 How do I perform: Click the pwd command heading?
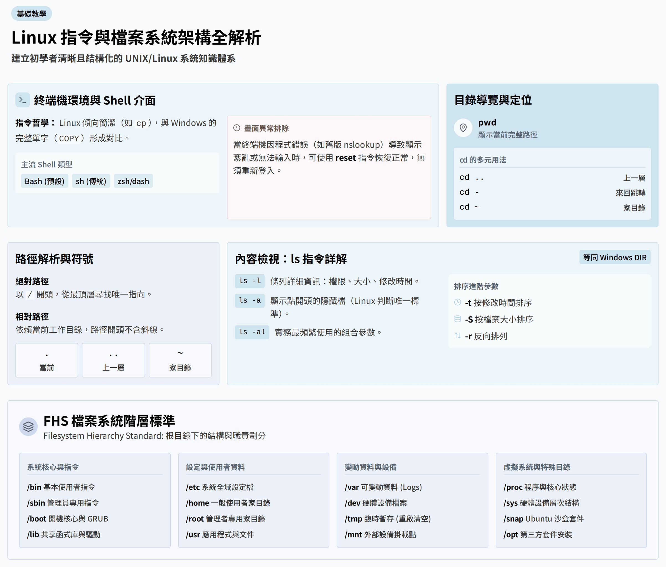pyautogui.click(x=487, y=122)
